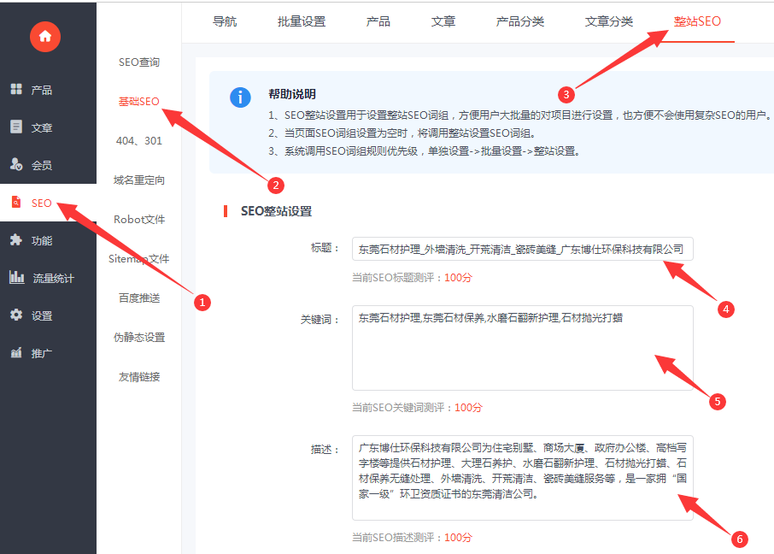774x554 pixels.
Task: Go to 404、301 settings
Action: 138,141
